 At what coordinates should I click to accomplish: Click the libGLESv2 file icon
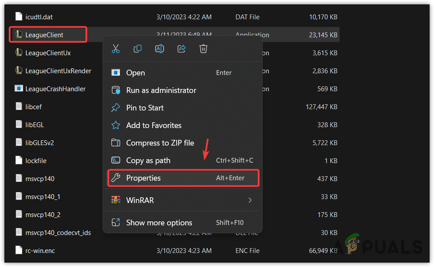point(18,142)
